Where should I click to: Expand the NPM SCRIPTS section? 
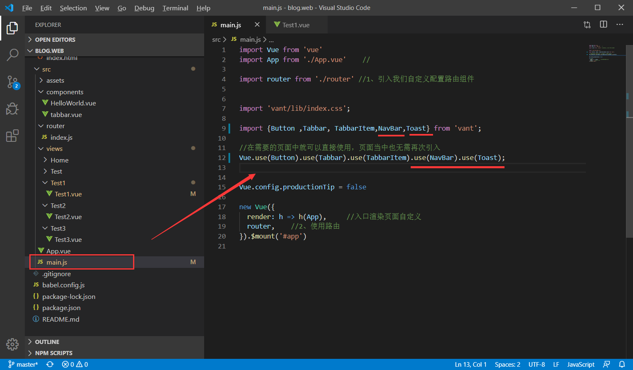(114, 353)
